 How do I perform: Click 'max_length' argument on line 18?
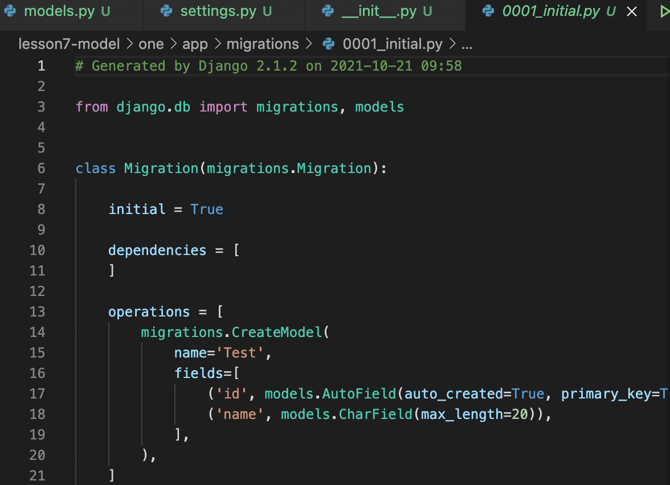point(462,414)
